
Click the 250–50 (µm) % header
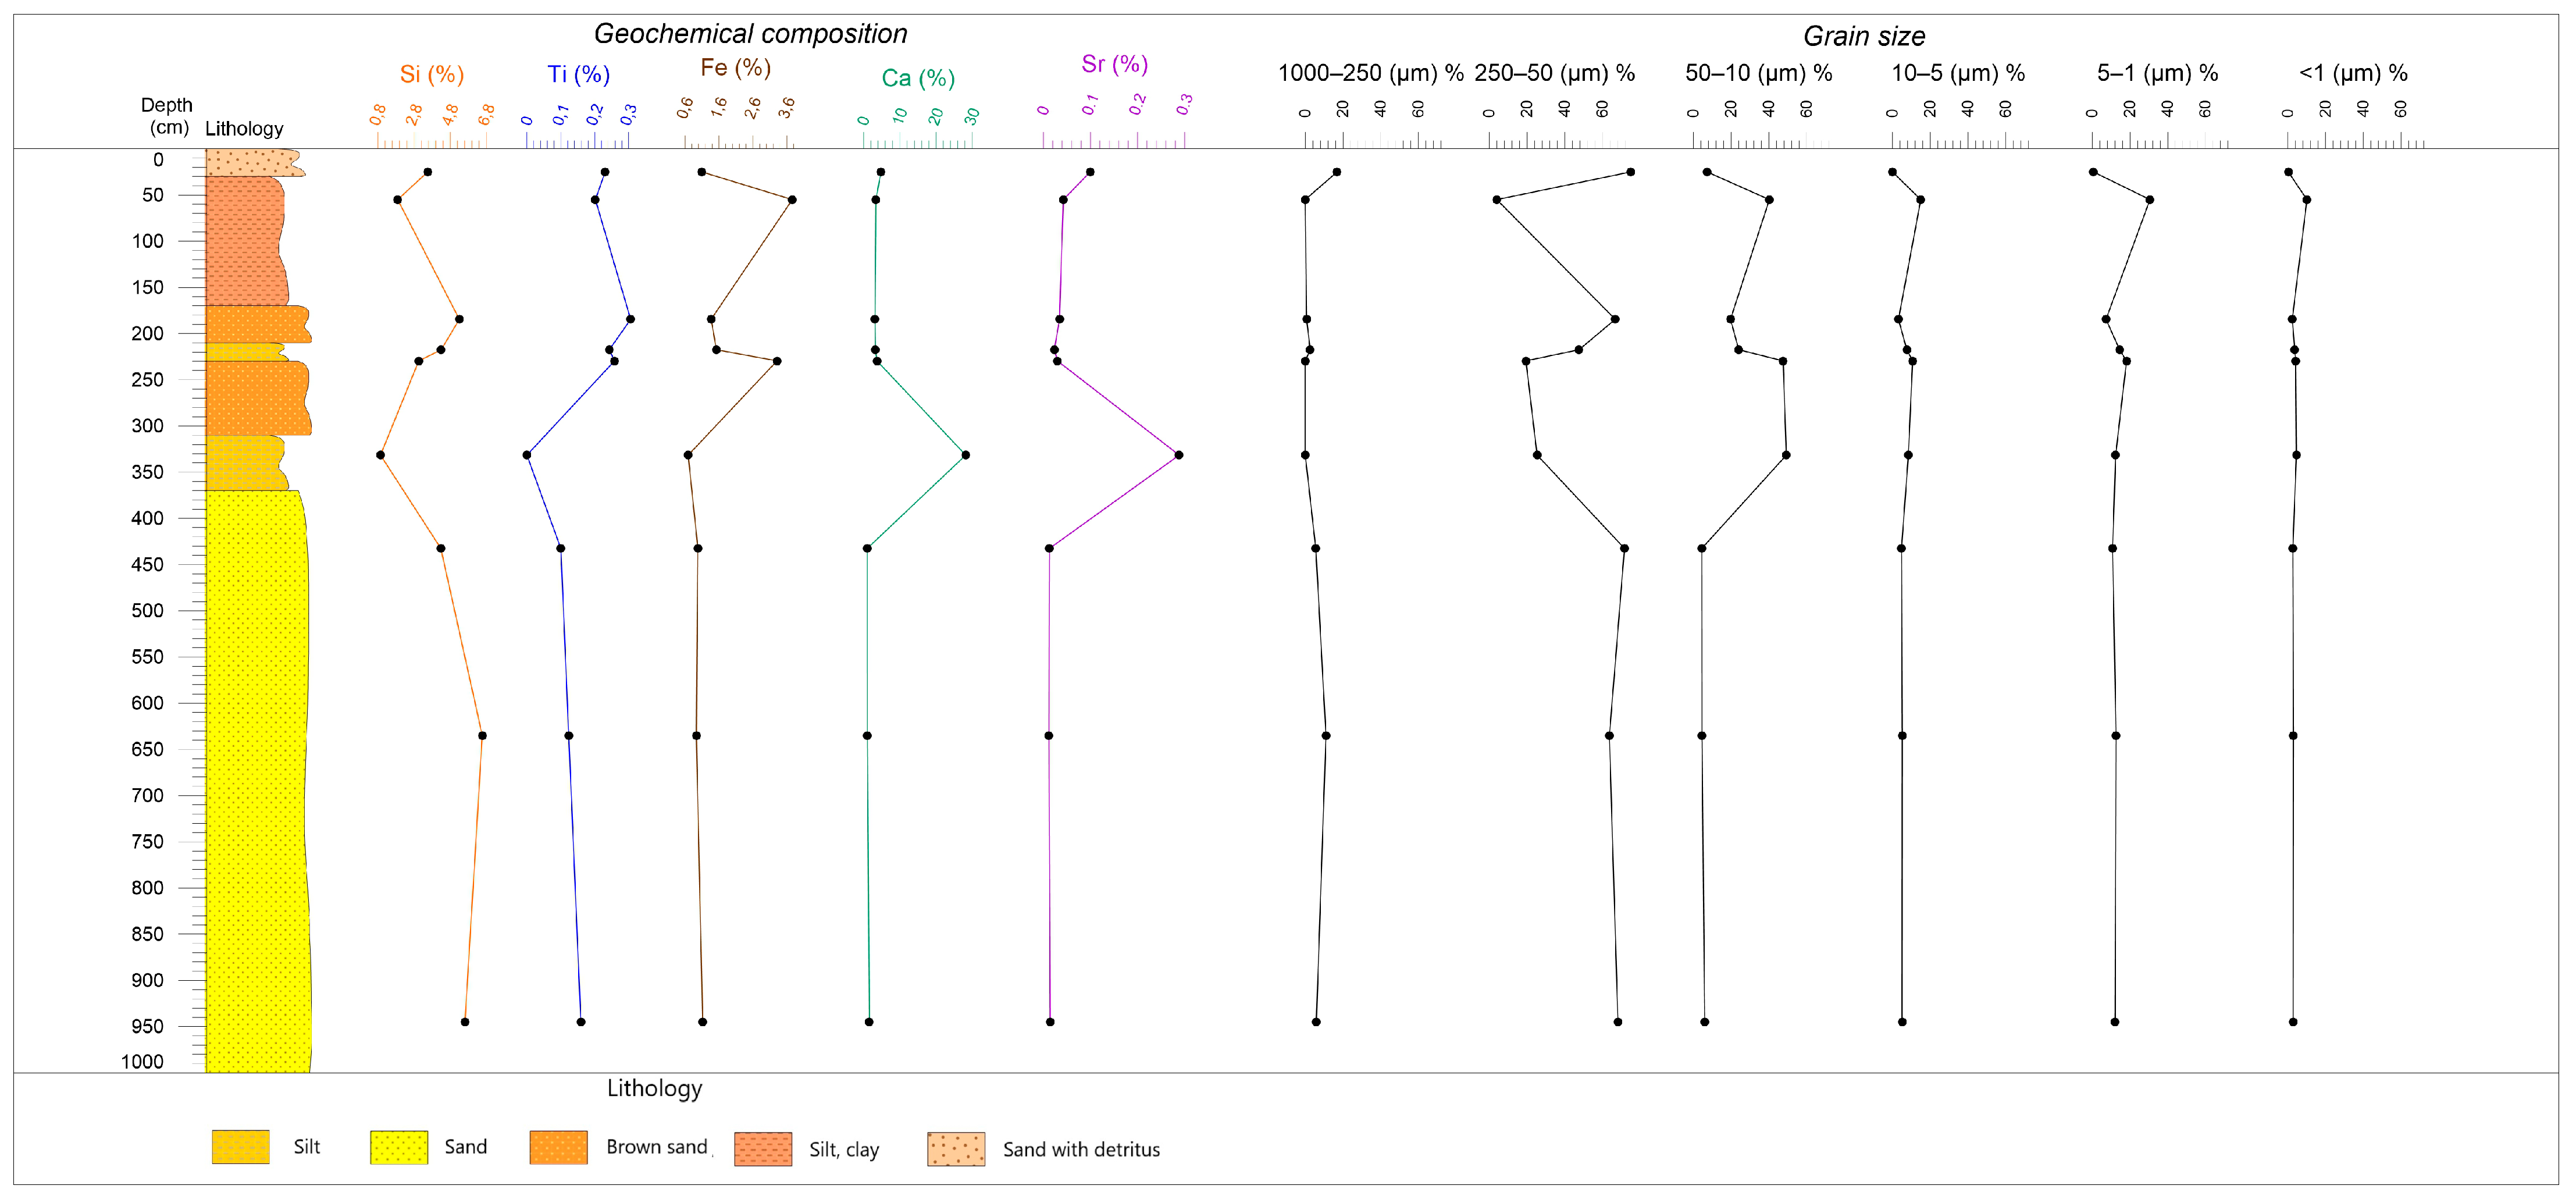point(1554,73)
